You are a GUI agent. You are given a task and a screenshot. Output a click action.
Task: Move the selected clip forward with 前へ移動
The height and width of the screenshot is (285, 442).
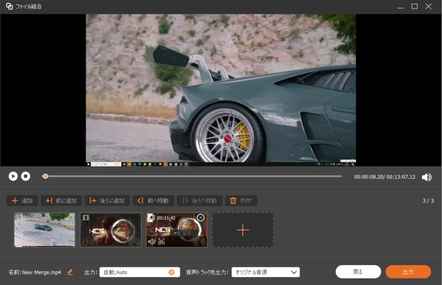click(153, 201)
